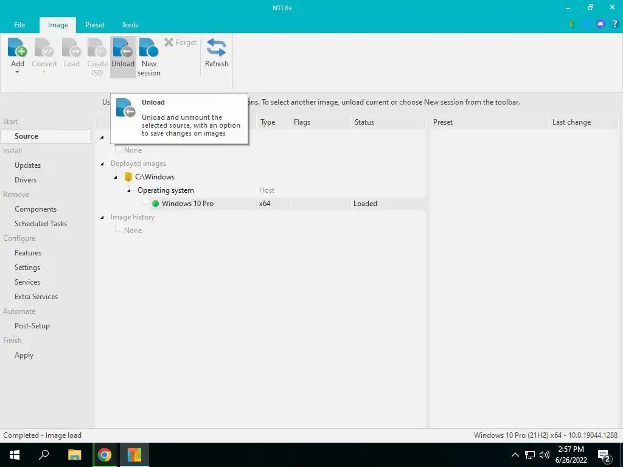Switch to Chrome in the taskbar
This screenshot has height=467, width=623.
pyautogui.click(x=105, y=455)
